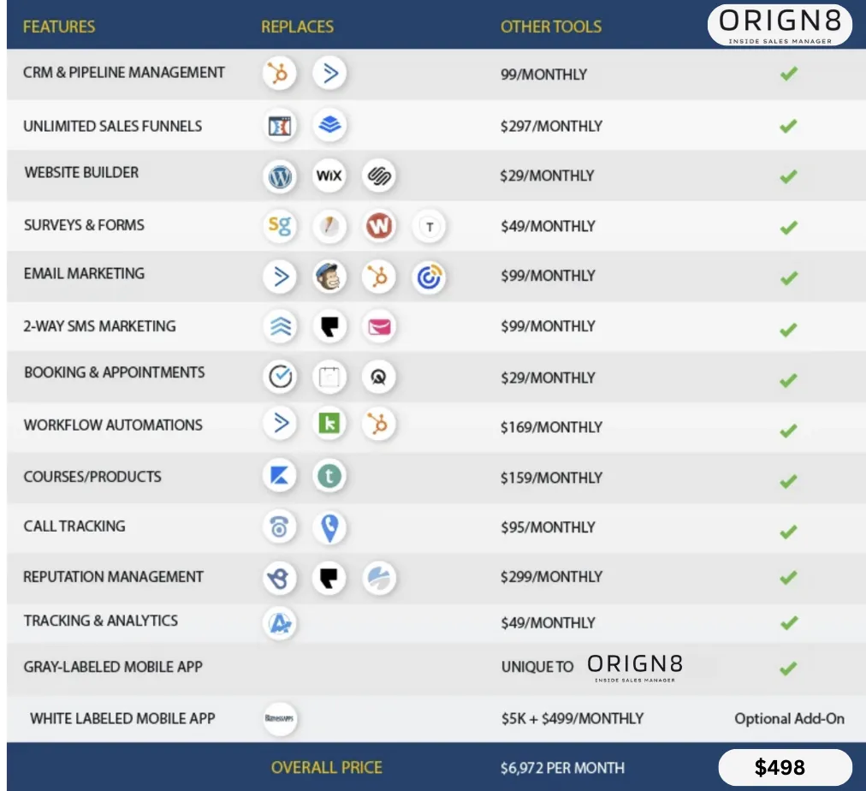Select the blue stacked-layers icon in the Sales Funnels row
Viewport: 866px width, 791px height.
click(329, 125)
